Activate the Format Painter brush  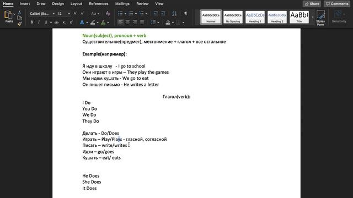coord(20,24)
